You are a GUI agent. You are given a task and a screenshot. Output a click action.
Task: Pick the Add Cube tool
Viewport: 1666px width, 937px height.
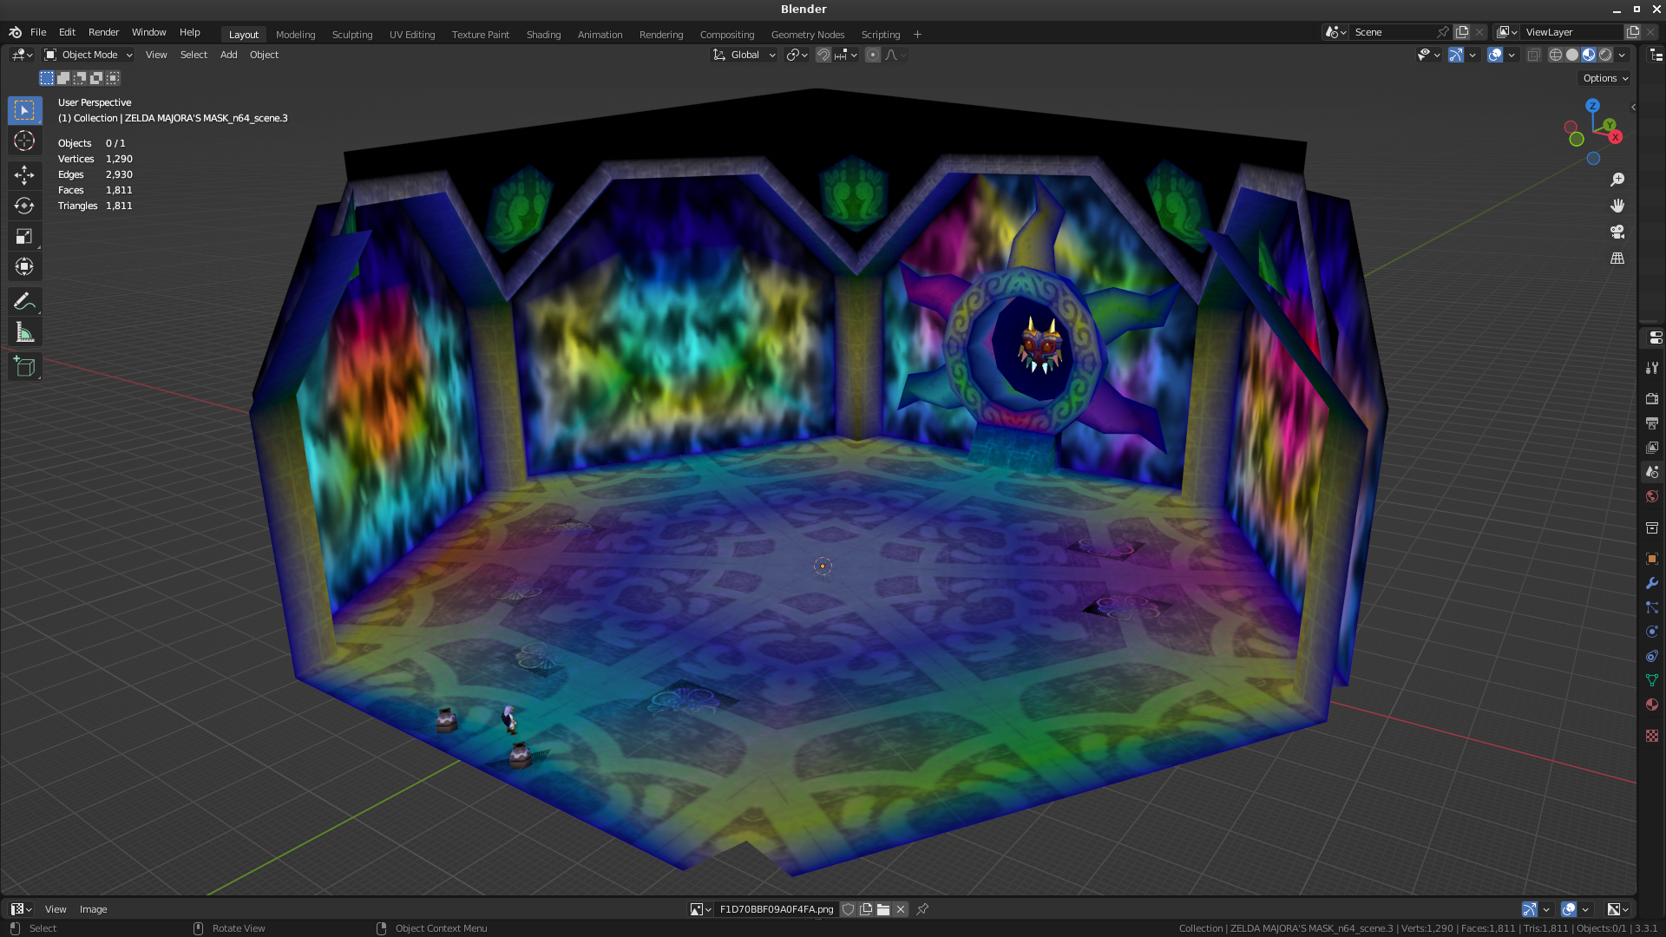coord(23,367)
